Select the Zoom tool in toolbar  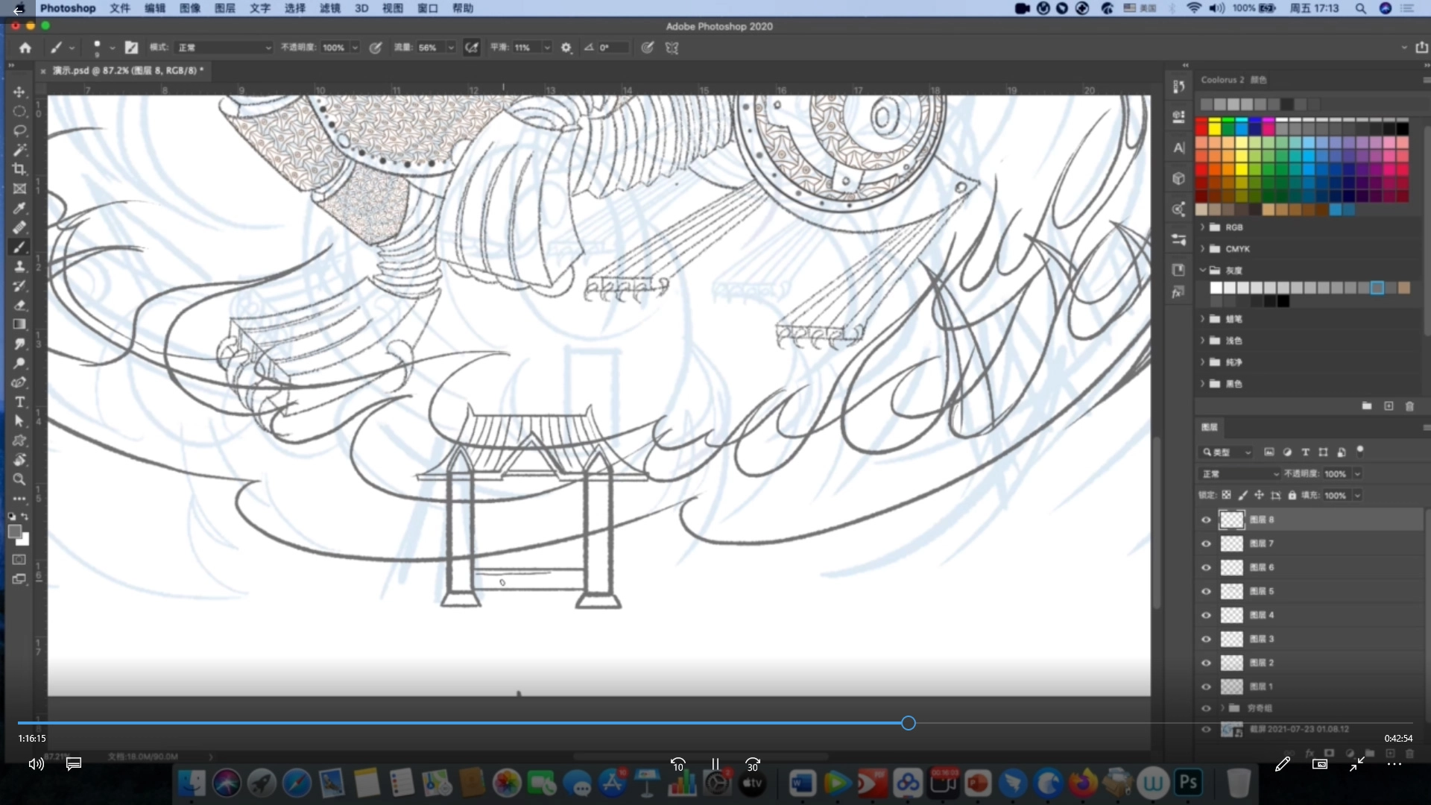[x=19, y=479]
